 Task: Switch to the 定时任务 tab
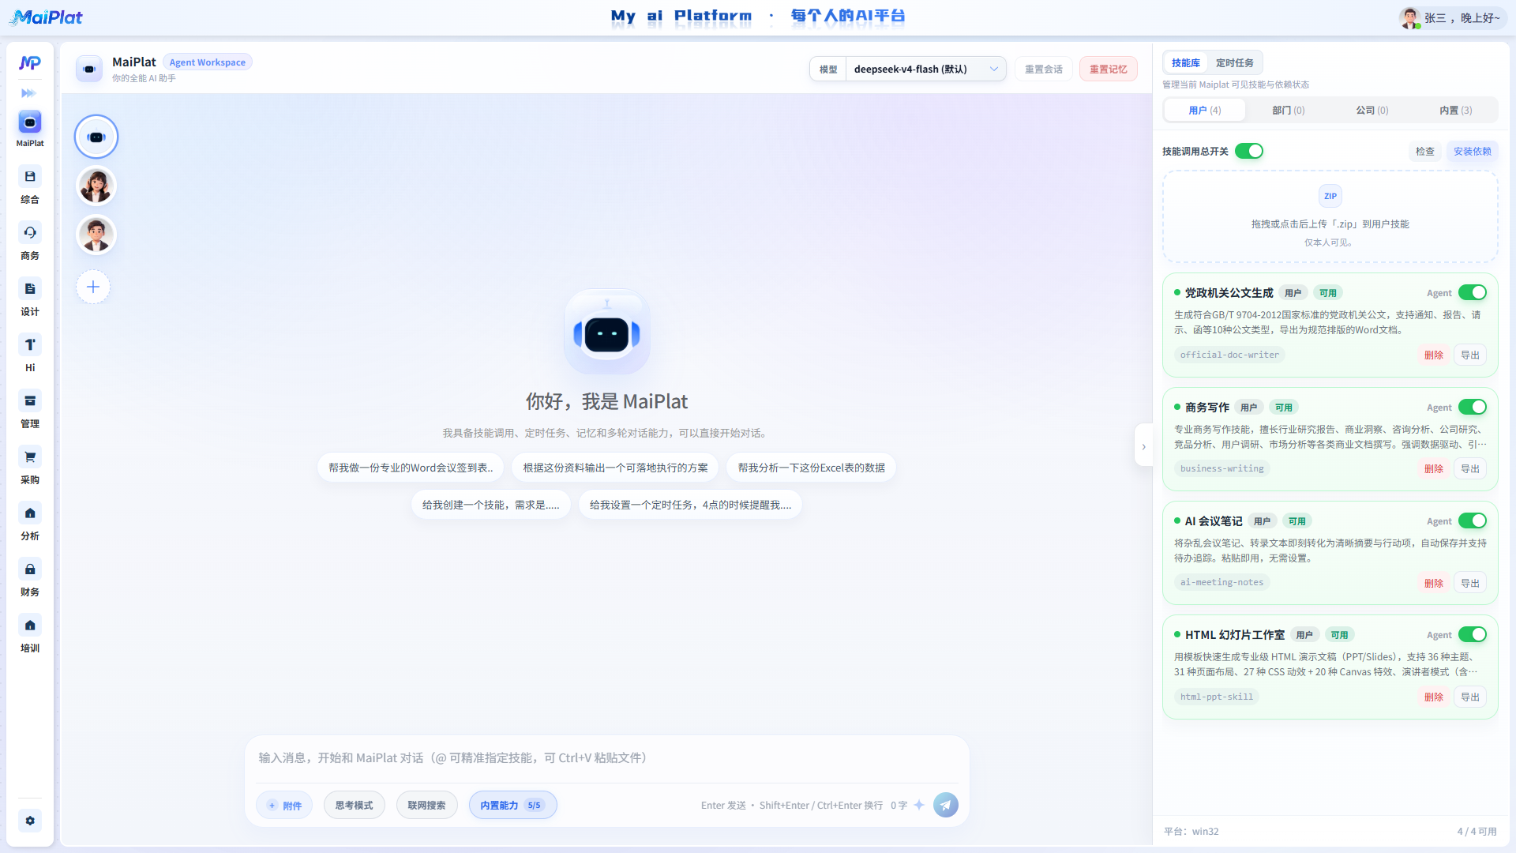point(1234,62)
